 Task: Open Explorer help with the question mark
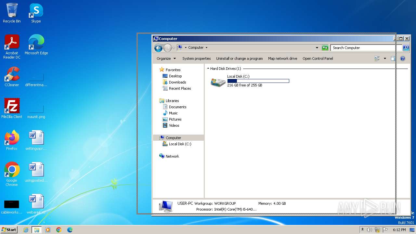(x=403, y=58)
